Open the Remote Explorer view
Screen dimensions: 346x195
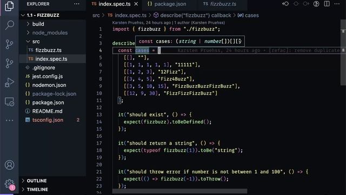click(x=9, y=102)
